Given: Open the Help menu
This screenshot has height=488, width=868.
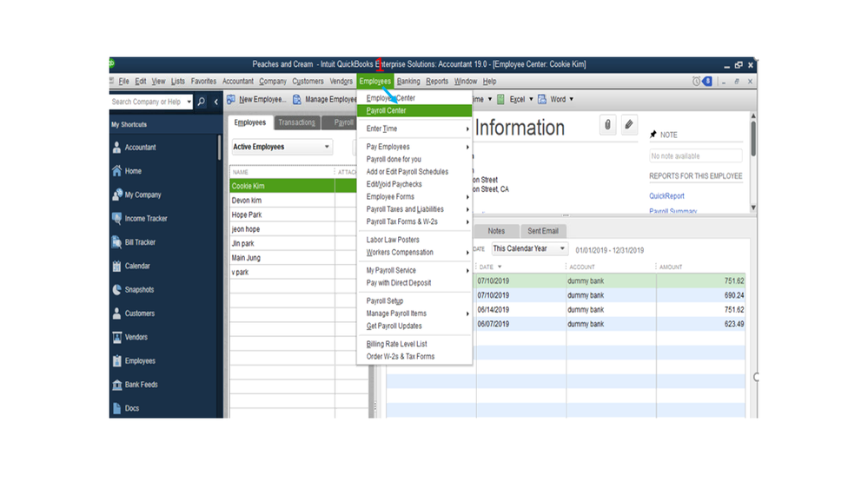Looking at the screenshot, I should pos(489,82).
